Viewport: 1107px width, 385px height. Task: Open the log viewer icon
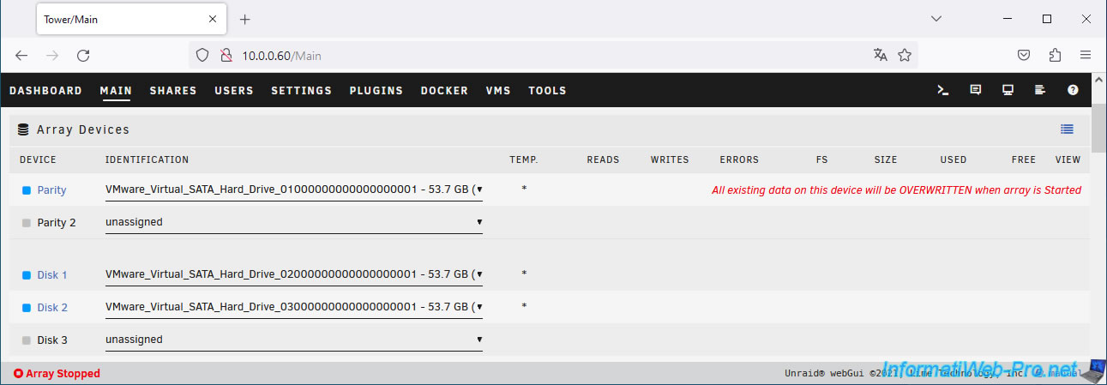click(1040, 90)
